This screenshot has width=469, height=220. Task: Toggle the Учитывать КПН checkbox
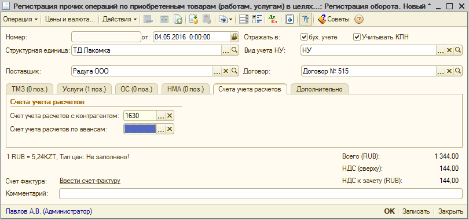tap(357, 37)
